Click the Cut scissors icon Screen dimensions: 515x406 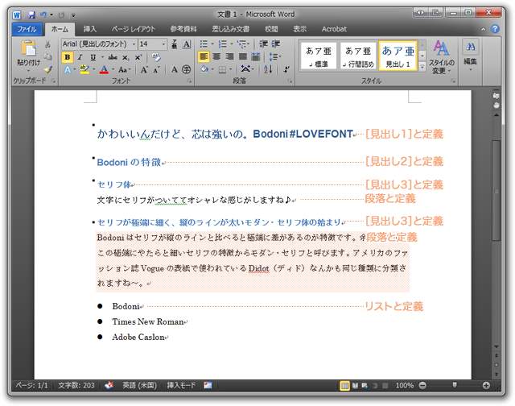point(48,44)
